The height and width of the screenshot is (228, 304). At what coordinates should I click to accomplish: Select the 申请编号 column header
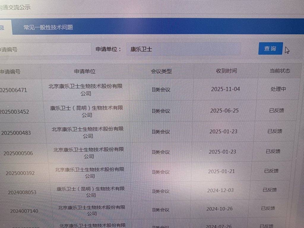pyautogui.click(x=10, y=72)
